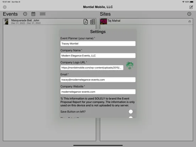The width and height of the screenshot is (196, 147).
Task: Select 'Taj Mahal' site name
Action: pyautogui.click(x=114, y=21)
